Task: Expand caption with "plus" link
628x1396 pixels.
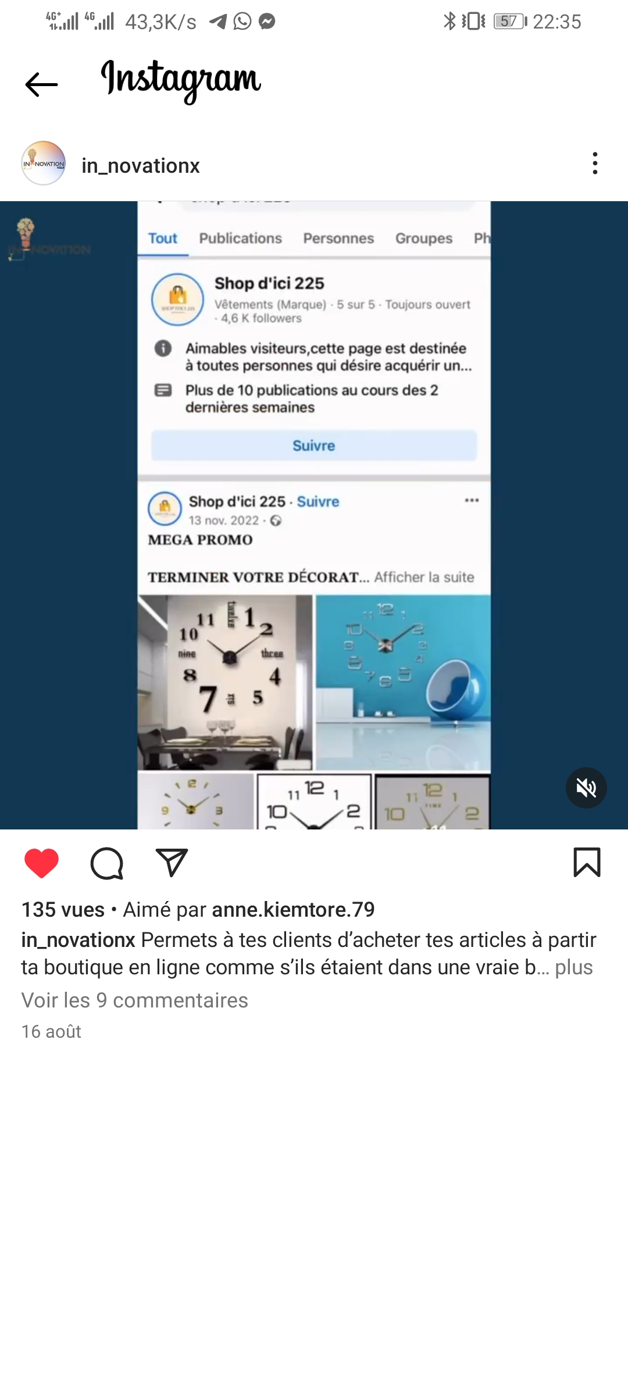Action: coord(573,967)
